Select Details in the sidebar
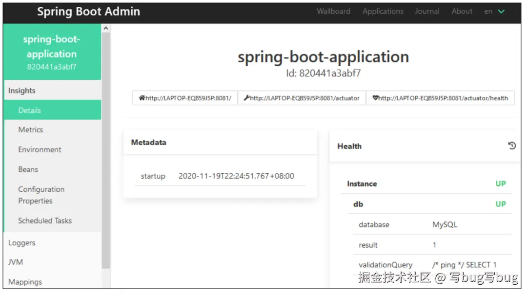Image resolution: width=527 pixels, height=294 pixels. (29, 110)
